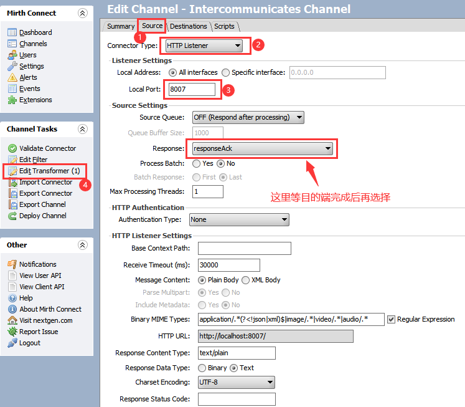The height and width of the screenshot is (407, 465).
Task: Set Process Batch to Yes
Action: tap(196, 163)
